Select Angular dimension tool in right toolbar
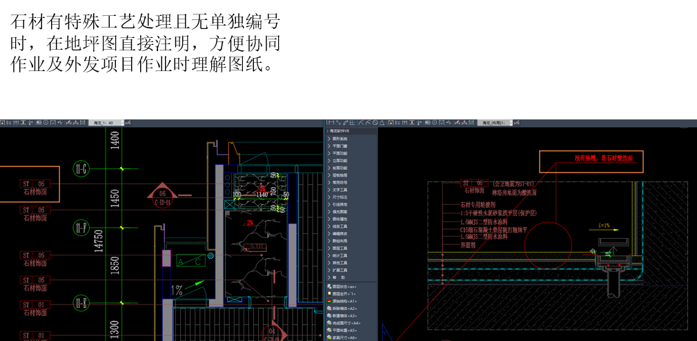This screenshot has width=697, height=341. coord(382,123)
